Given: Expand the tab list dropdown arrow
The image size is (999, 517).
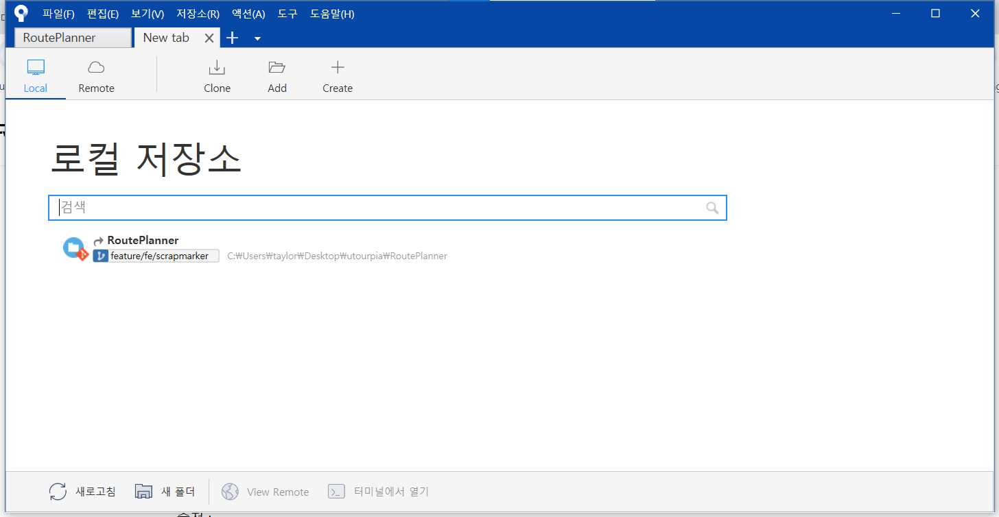Looking at the screenshot, I should 257,38.
